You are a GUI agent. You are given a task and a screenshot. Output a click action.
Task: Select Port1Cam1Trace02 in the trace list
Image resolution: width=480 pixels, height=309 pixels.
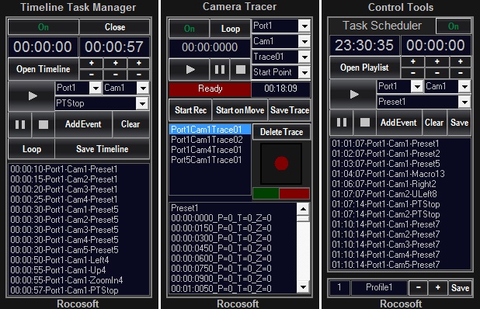coord(210,140)
